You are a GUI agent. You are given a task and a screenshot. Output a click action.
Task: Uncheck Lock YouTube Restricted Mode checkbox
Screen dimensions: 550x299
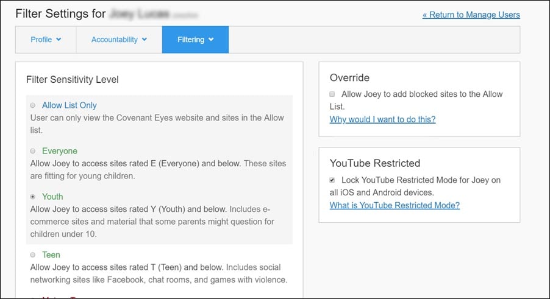pos(332,180)
